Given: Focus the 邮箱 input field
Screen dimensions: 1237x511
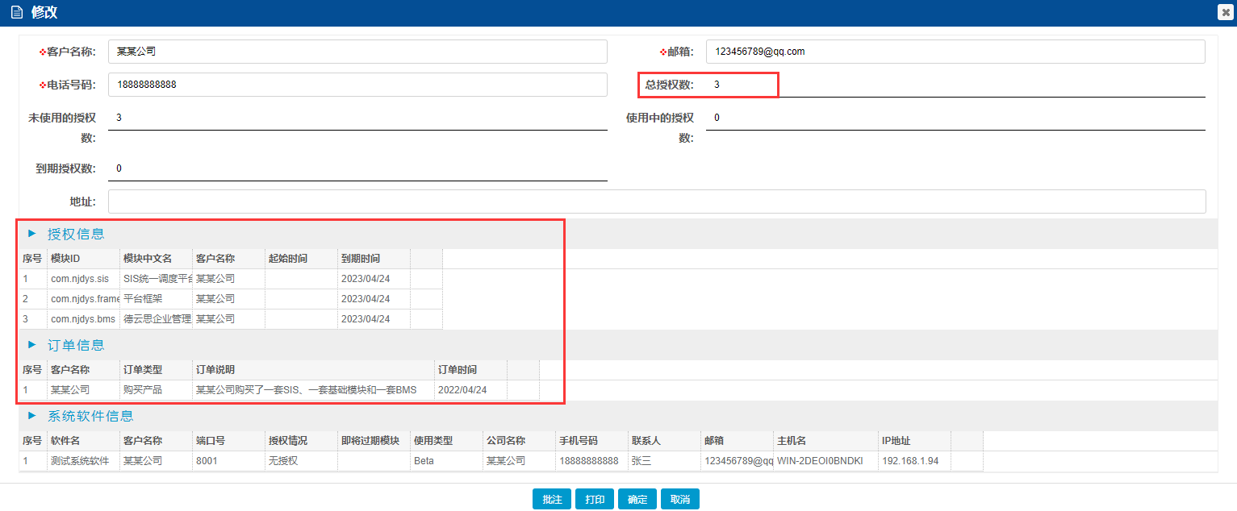Looking at the screenshot, I should coord(955,52).
